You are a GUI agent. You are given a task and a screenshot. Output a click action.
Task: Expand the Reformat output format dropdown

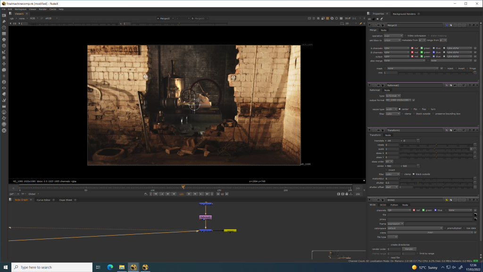coord(399,100)
